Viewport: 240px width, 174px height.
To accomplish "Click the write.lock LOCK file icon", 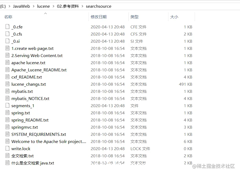I will click(x=7, y=149).
